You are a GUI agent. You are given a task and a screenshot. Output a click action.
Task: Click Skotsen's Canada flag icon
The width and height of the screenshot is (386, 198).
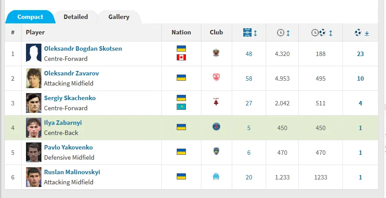tap(181, 58)
